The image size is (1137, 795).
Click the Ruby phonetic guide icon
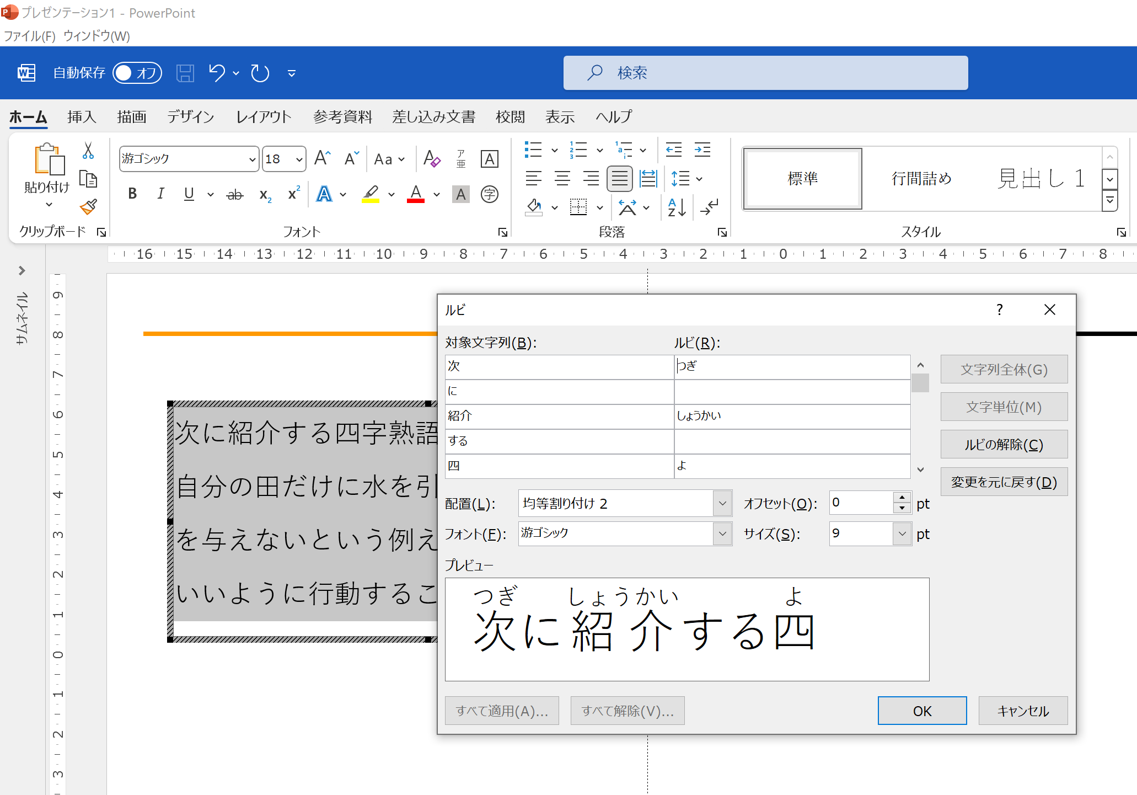pos(461,159)
